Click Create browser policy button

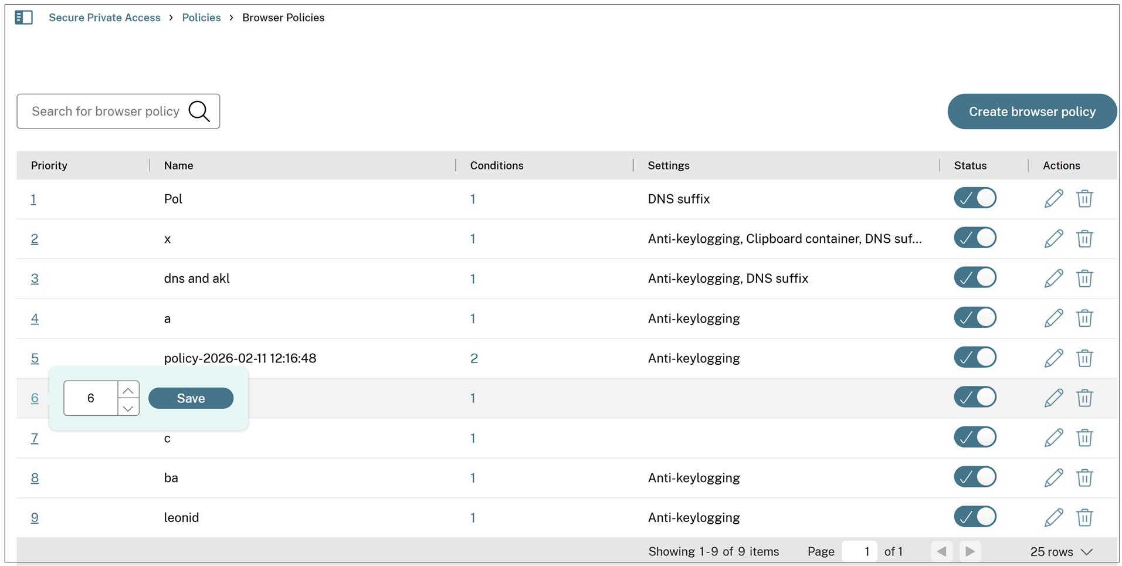coord(1032,111)
